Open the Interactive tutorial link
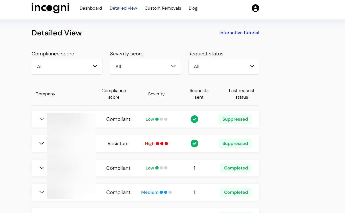Screen dimensions: 345x213 click(239, 33)
